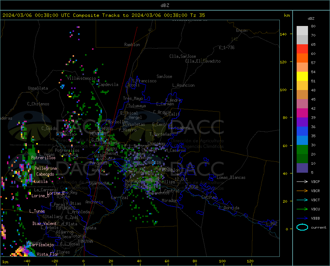This screenshot has width=330, height=266.
Task: Click the '100' tick on the vertical km axis
Action: (x=283, y=90)
